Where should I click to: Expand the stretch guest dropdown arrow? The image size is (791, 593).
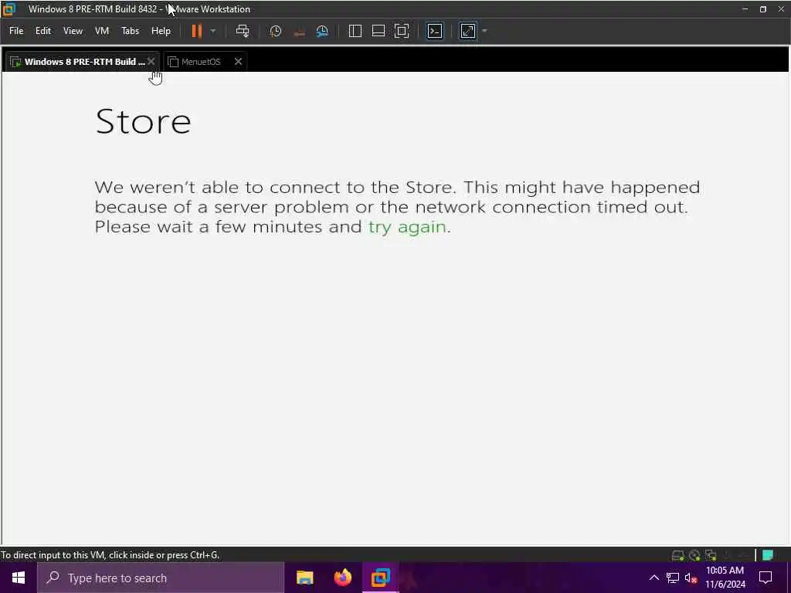(484, 31)
